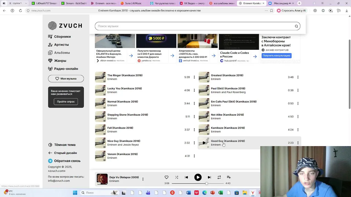Open Радио-онлайн in sidebar
Viewport: 351px width, 197px height.
pyautogui.click(x=63, y=69)
